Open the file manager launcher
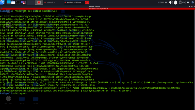The width and height of the screenshot is (195, 110). point(13,2)
